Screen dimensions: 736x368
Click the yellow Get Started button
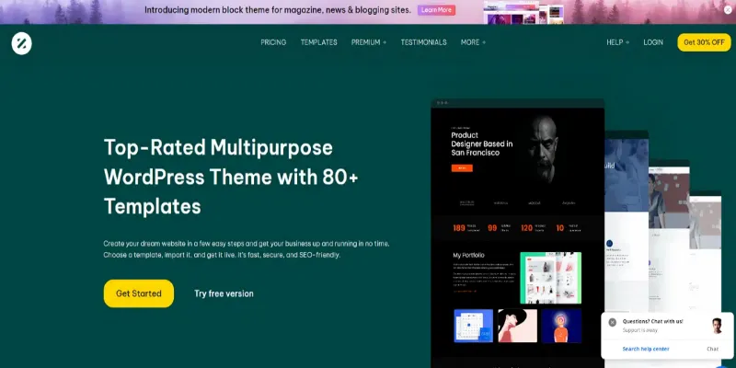(139, 293)
